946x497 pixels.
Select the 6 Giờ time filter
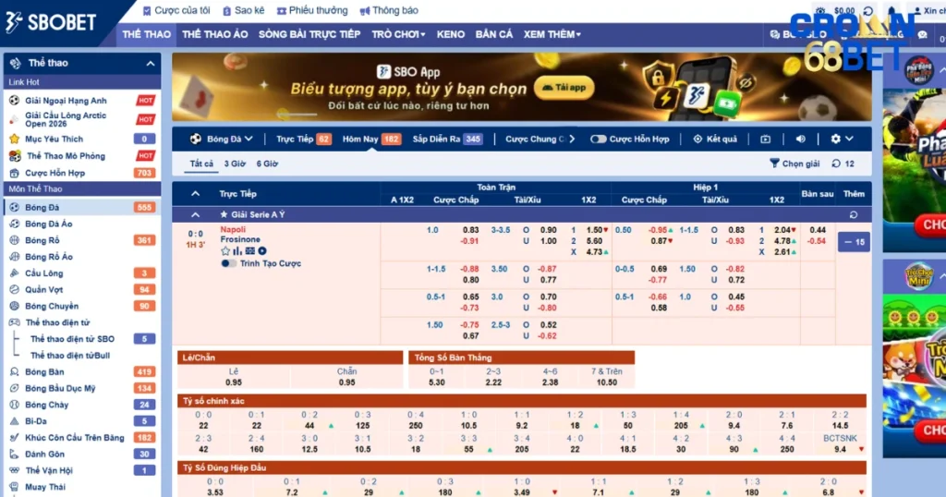tap(267, 164)
